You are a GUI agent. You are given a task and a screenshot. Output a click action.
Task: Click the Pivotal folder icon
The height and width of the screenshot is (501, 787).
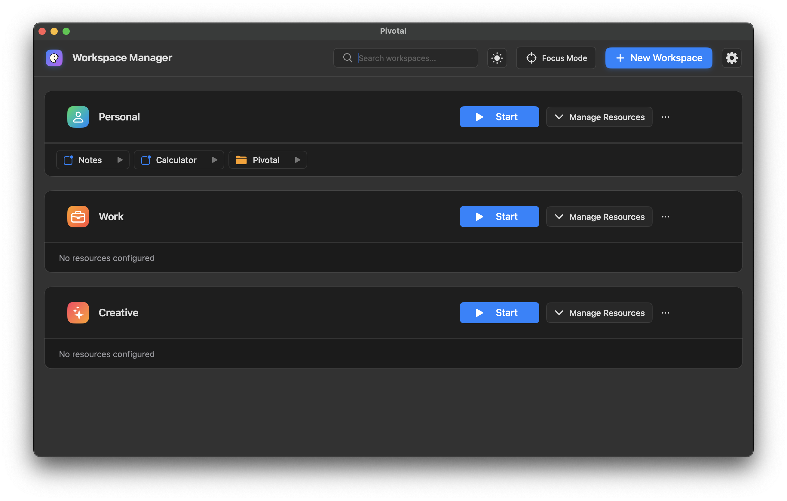coord(241,160)
